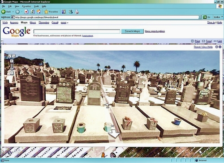Zoom out Street View with minus button

pyautogui.click(x=12, y=73)
